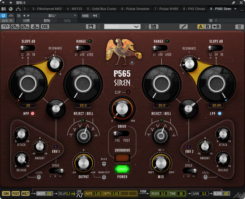The width and height of the screenshot is (245, 199).
Task: Go to next Siren preset arrow
Action: point(146,27)
